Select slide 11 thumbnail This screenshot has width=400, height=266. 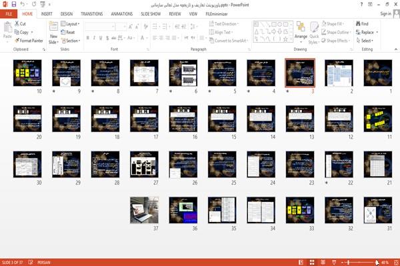click(x=378, y=119)
